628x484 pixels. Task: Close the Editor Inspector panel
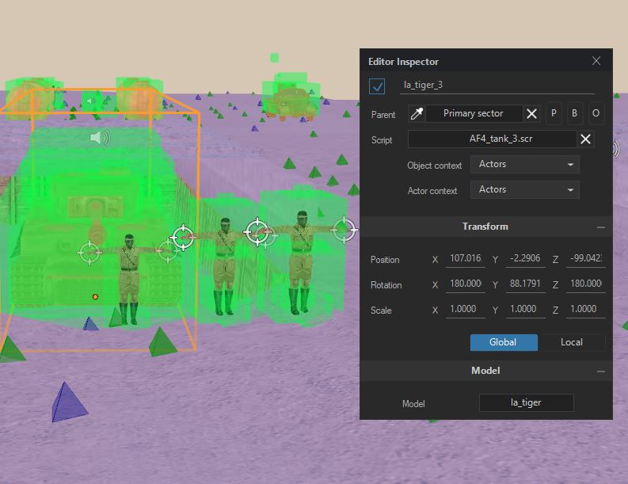click(x=596, y=61)
